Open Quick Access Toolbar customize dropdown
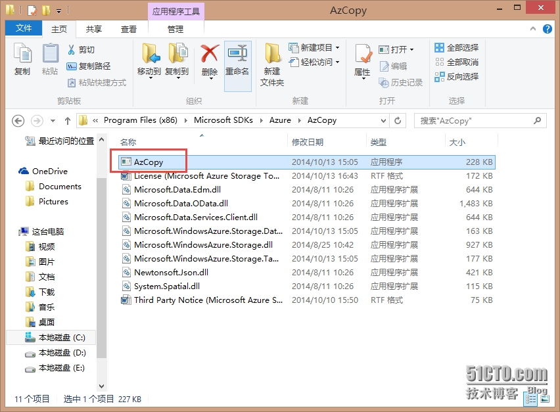560x412 pixels. tap(59, 11)
